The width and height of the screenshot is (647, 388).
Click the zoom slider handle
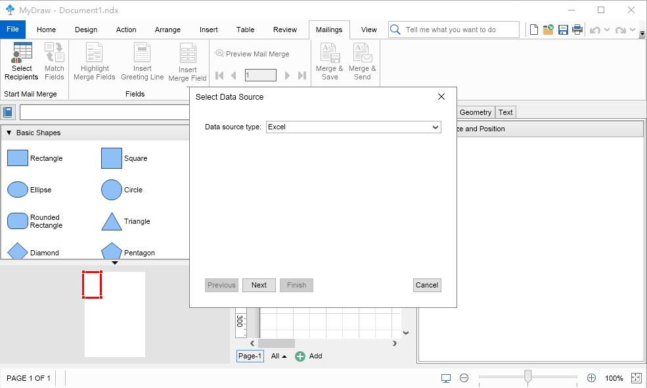527,376
